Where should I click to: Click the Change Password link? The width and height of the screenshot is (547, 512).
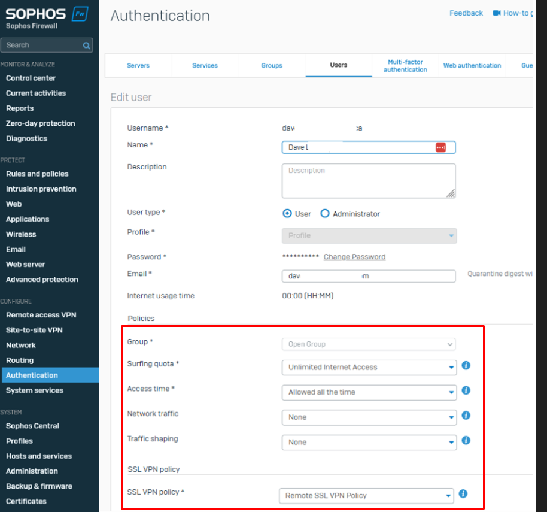354,257
